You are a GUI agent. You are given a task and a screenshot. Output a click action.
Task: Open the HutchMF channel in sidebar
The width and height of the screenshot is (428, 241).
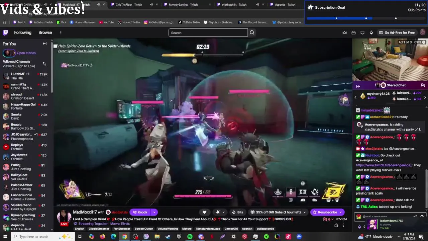25,76
